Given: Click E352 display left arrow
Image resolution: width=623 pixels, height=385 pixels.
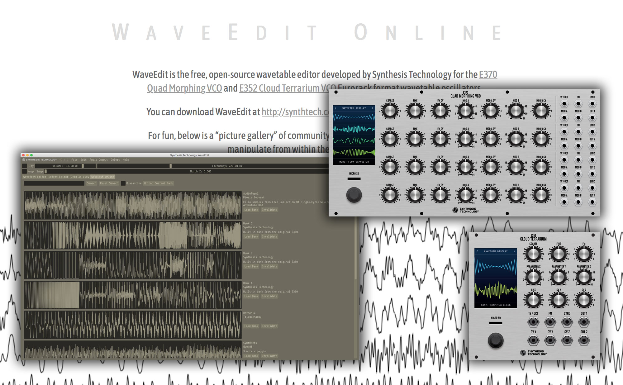Looking at the screenshot, I should [x=477, y=251].
